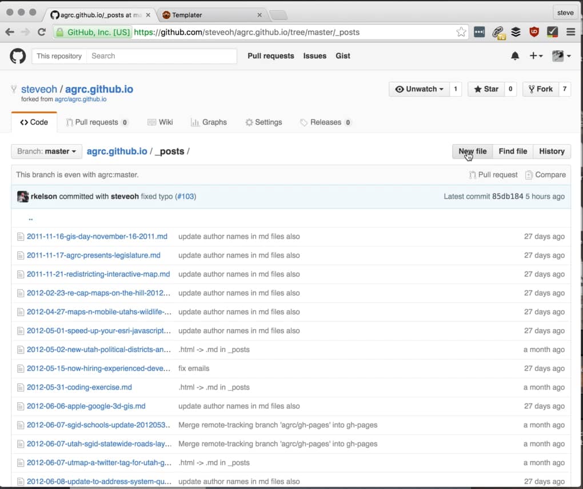Click the browser forward arrow
The height and width of the screenshot is (489, 583).
click(x=25, y=33)
